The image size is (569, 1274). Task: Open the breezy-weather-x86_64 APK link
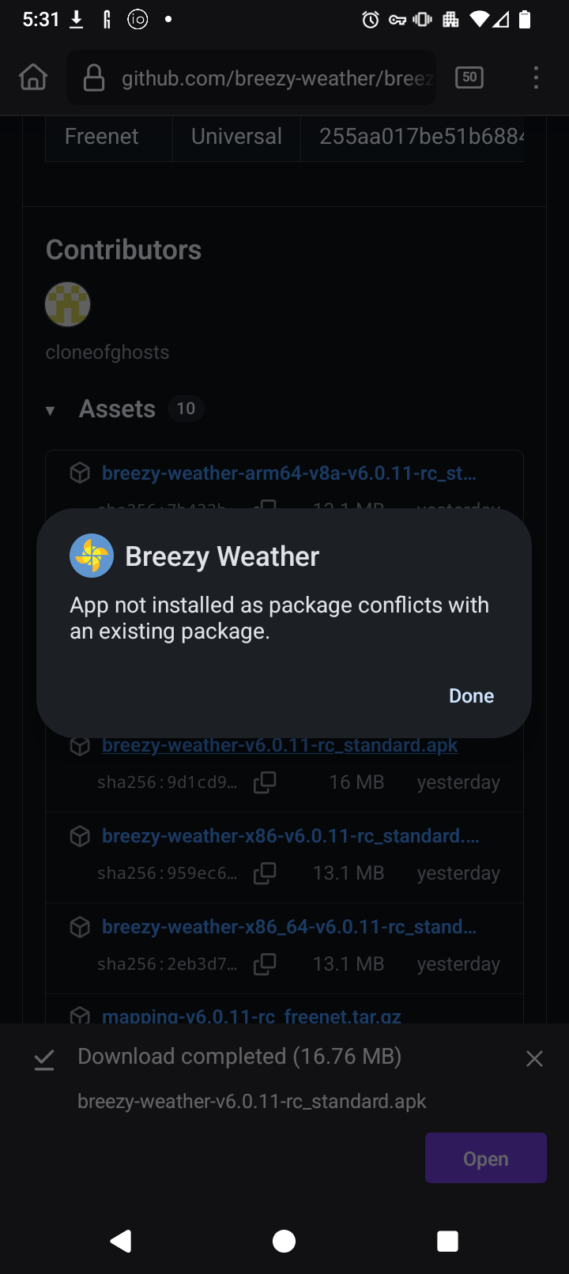288,926
